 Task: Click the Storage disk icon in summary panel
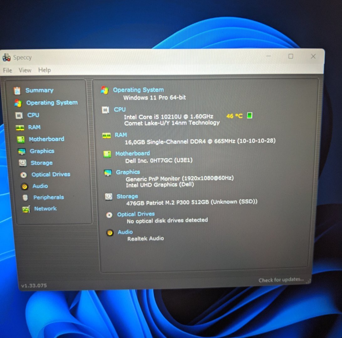pos(109,197)
